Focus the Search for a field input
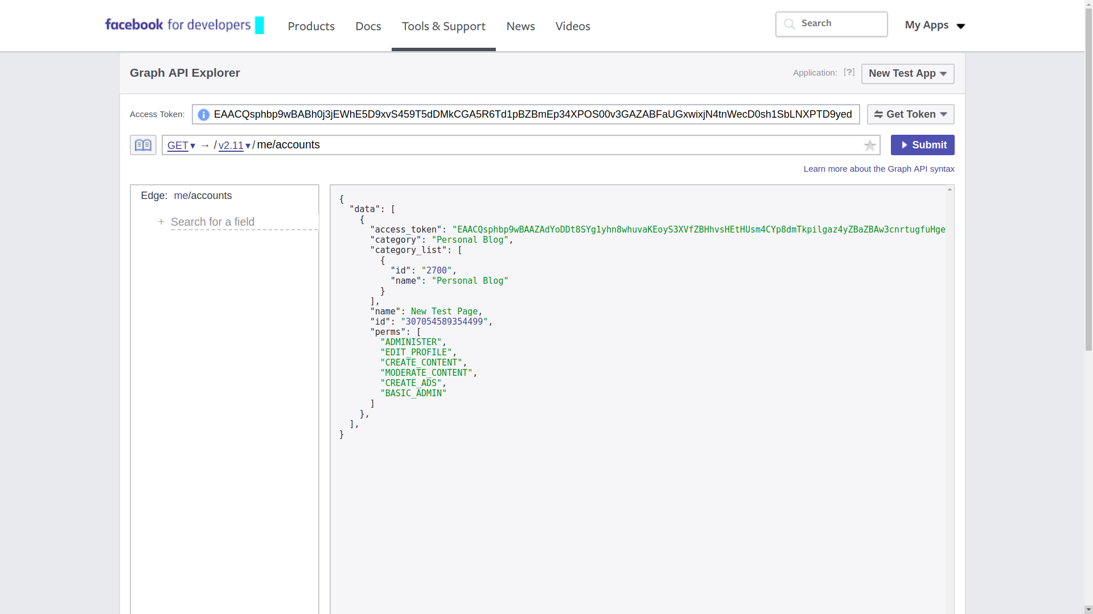Screen dimensions: 1093x614 point(244,222)
